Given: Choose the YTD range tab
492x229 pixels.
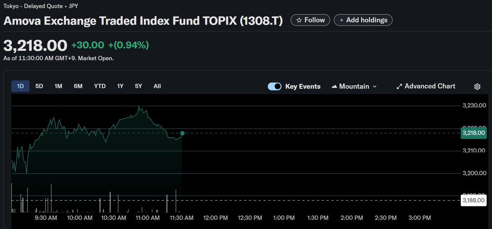Looking at the screenshot, I should pyautogui.click(x=100, y=86).
